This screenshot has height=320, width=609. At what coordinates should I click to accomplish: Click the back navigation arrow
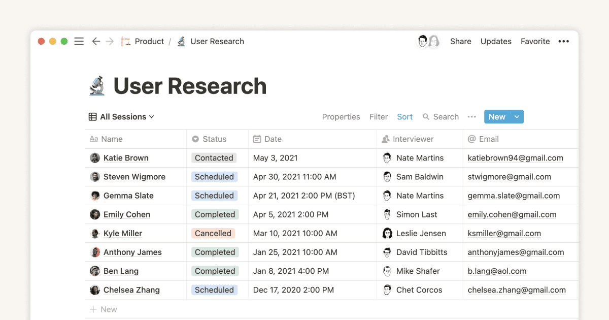pos(96,41)
